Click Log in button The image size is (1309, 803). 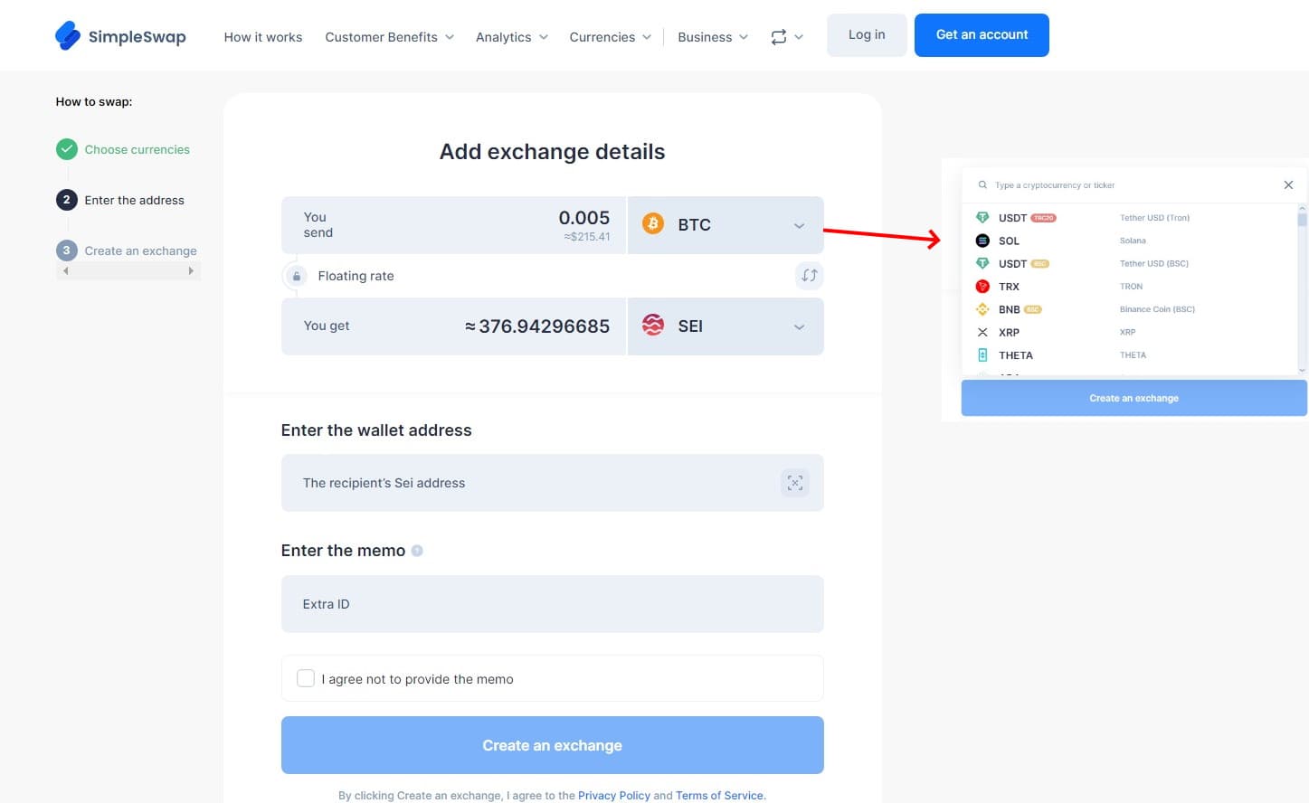coord(867,35)
